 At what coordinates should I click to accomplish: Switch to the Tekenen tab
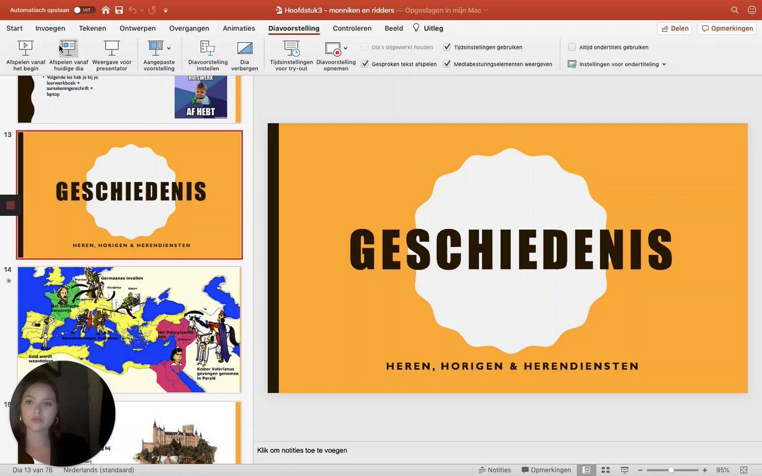point(92,28)
